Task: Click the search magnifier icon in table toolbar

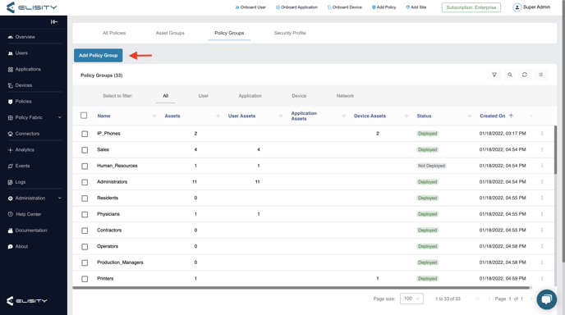Action: pyautogui.click(x=510, y=75)
